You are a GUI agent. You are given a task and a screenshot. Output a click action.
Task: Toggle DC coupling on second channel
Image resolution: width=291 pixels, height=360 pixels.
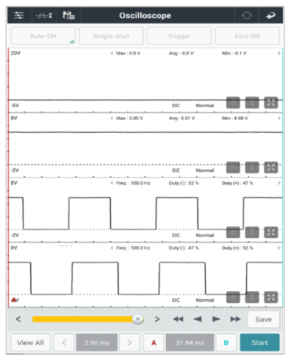[176, 170]
